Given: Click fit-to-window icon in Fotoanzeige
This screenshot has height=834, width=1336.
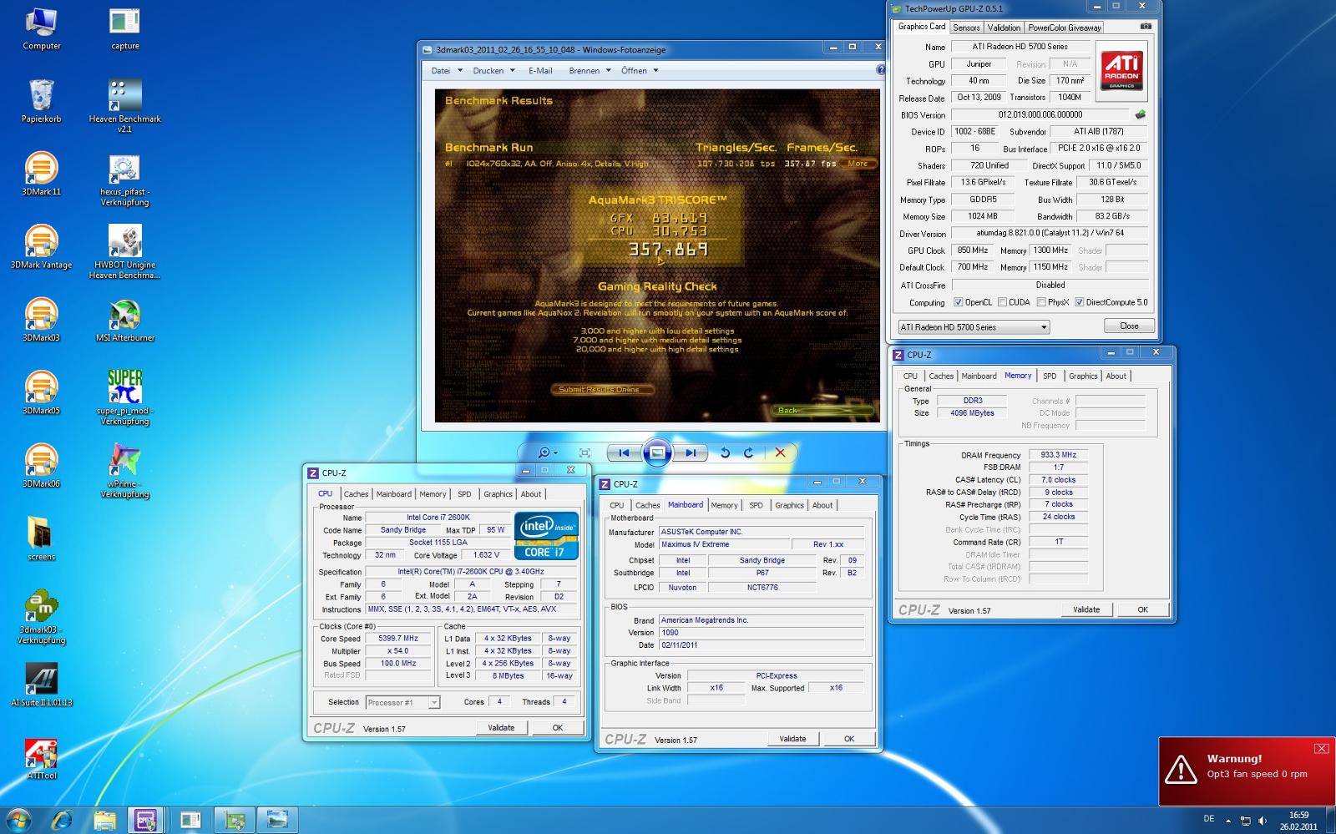Looking at the screenshot, I should [x=584, y=452].
